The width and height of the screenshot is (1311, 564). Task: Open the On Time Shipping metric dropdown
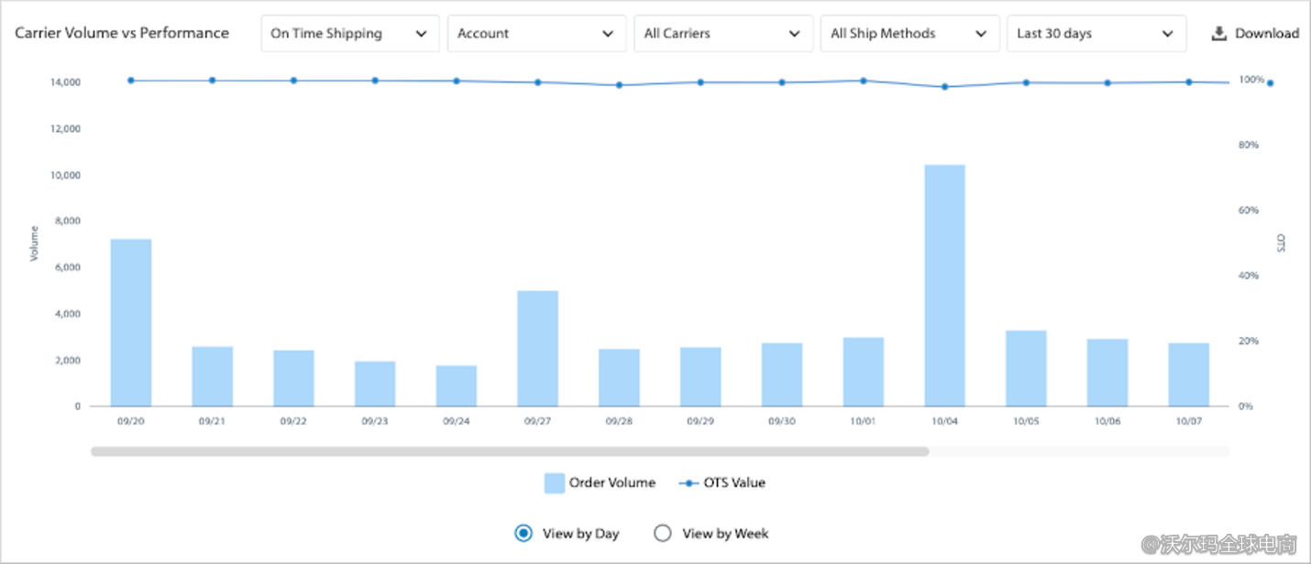tap(349, 33)
